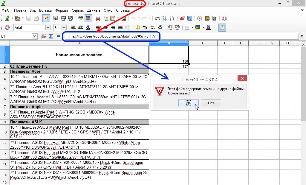Open Page Preview icon
The width and height of the screenshot is (306, 185).
point(71,18)
